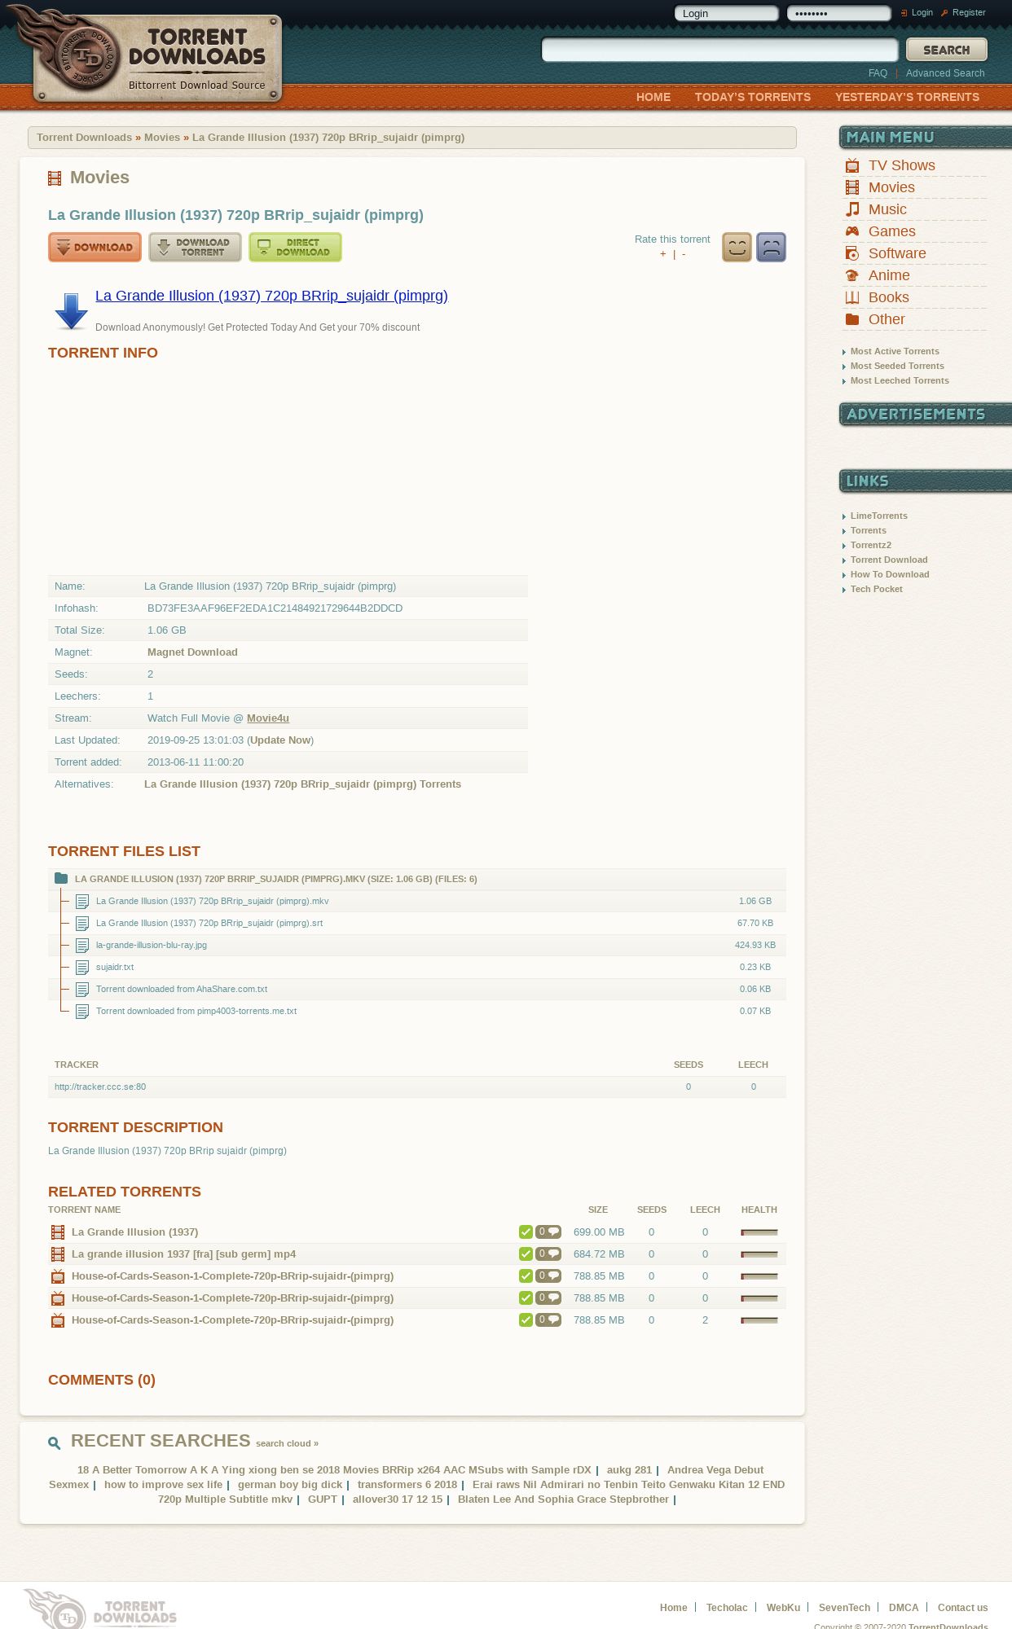Viewport: 1012px width, 1629px height.
Task: Click the TV Shows icon in main menu
Action: click(852, 165)
